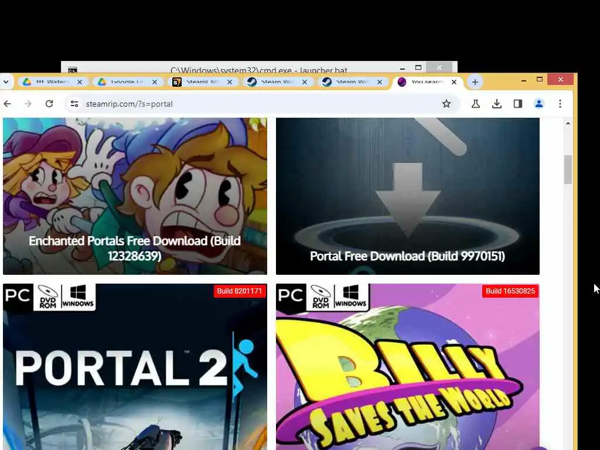600x450 pixels.
Task: Click the page scrollbar up arrow
Action: pyautogui.click(x=568, y=123)
